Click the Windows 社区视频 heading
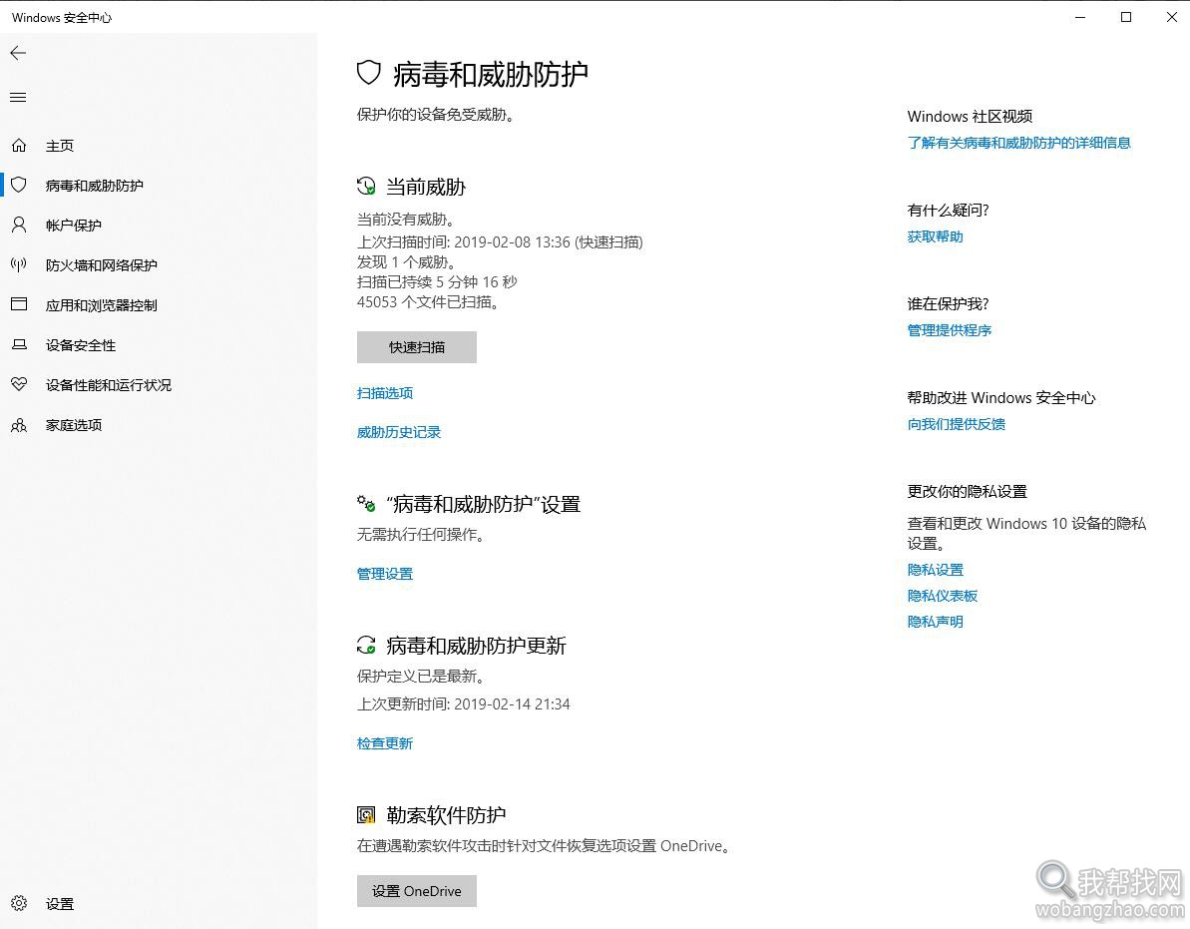The width and height of the screenshot is (1190, 929). point(970,116)
